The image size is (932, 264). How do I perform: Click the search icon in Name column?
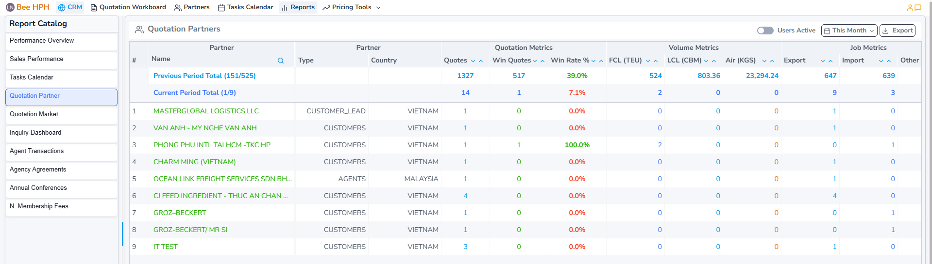(x=280, y=61)
